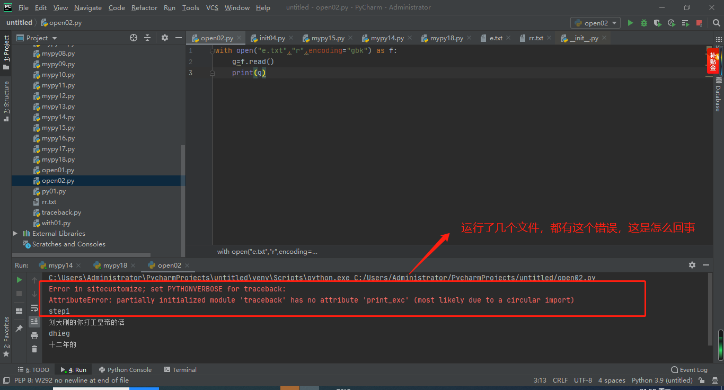
Task: Open the 6: TODO tool window
Action: tap(33, 370)
